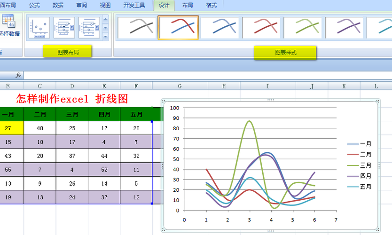Select the cell containing 52

(104, 170)
